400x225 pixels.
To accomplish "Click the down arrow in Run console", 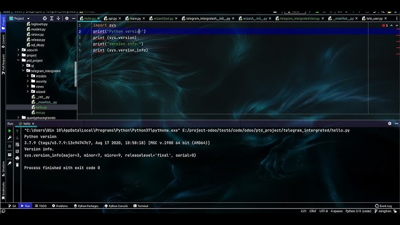I will pyautogui.click(x=17, y=138).
